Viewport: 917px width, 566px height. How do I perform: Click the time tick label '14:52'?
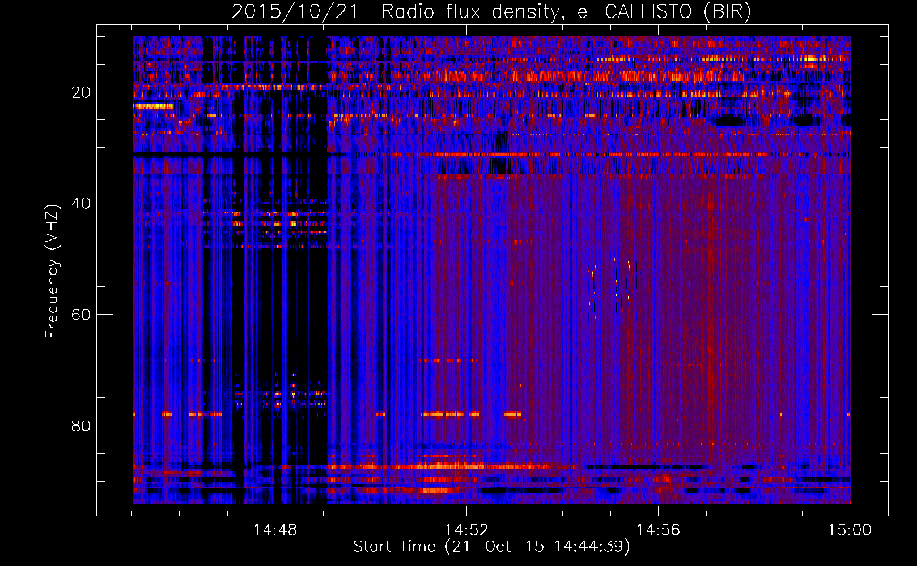(x=466, y=530)
